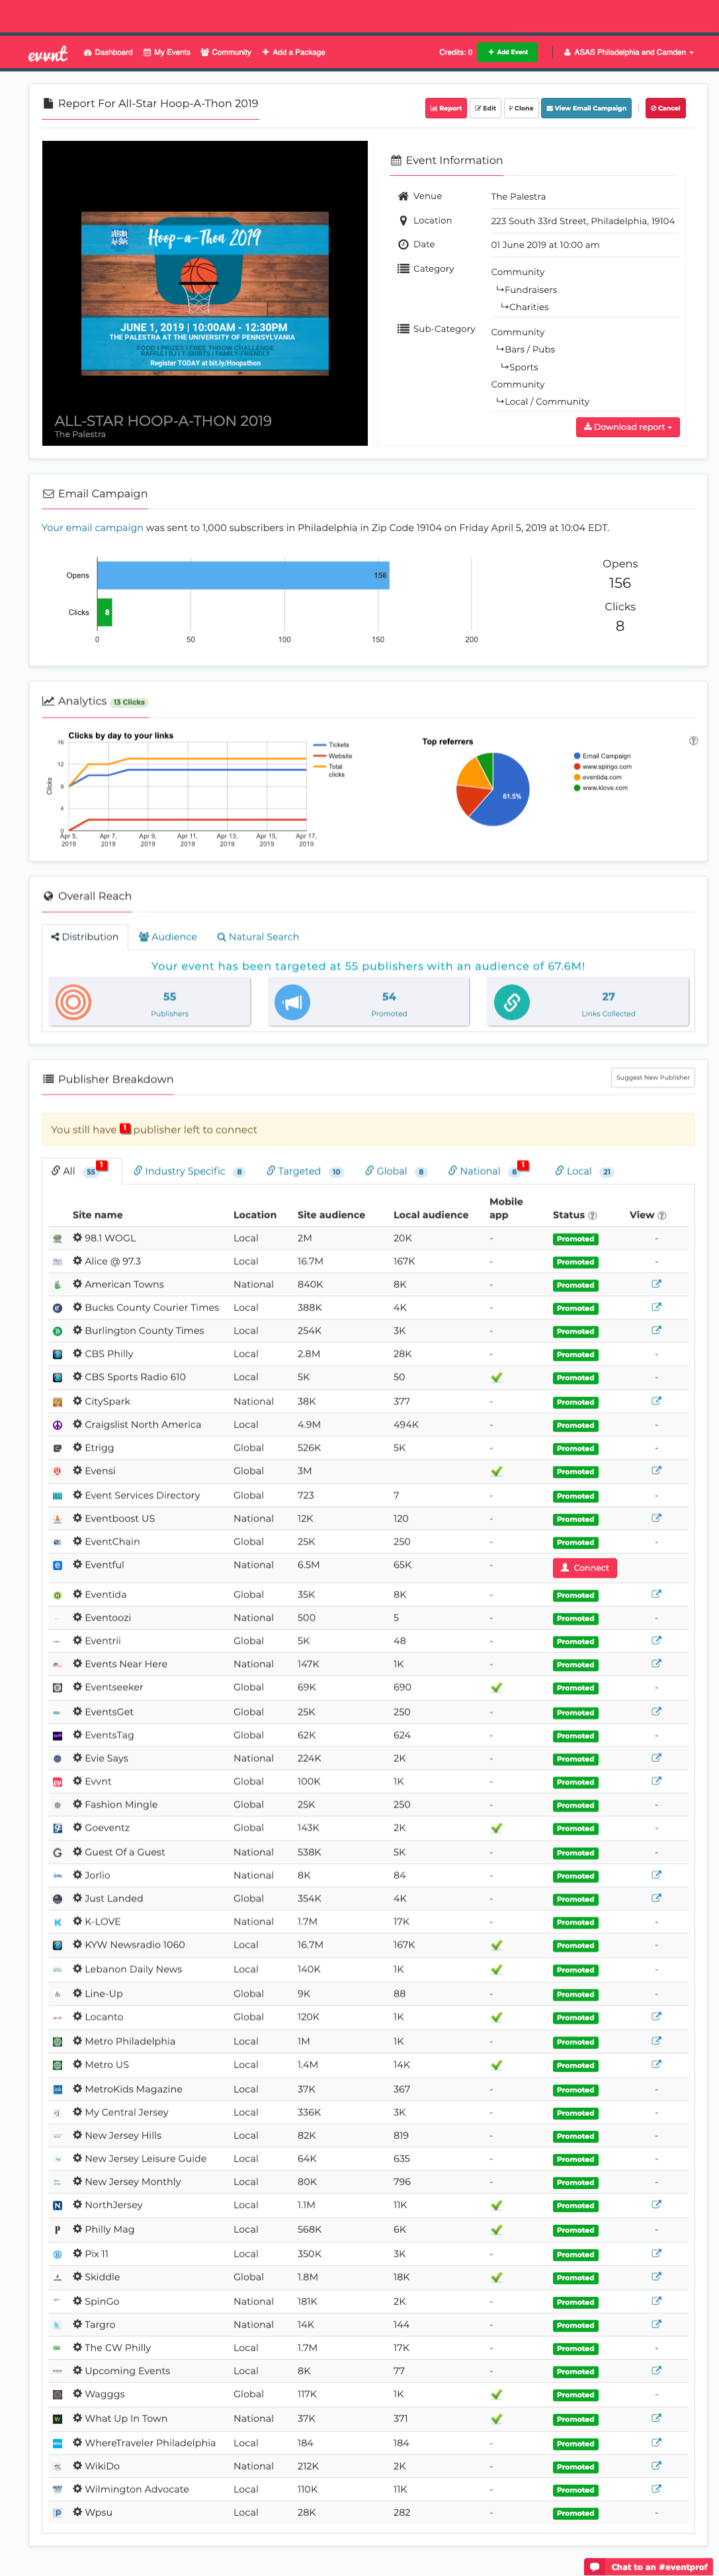Image resolution: width=719 pixels, height=2576 pixels.
Task: Go to My Events in the navbar
Action: click(167, 52)
